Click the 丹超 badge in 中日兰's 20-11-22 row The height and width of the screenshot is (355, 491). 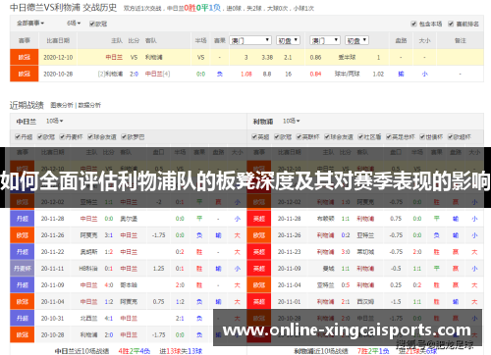23,252
